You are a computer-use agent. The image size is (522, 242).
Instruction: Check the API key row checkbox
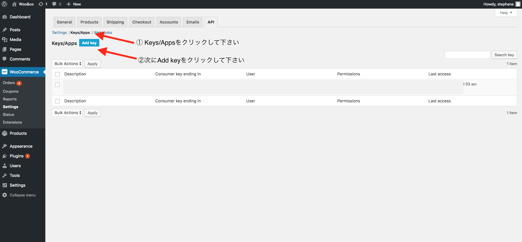(x=57, y=85)
